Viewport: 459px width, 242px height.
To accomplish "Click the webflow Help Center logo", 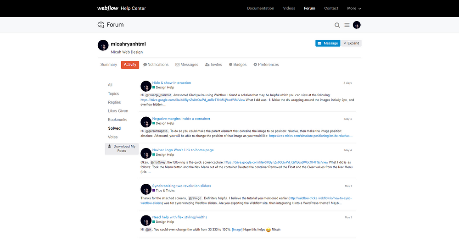I will tap(122, 8).
